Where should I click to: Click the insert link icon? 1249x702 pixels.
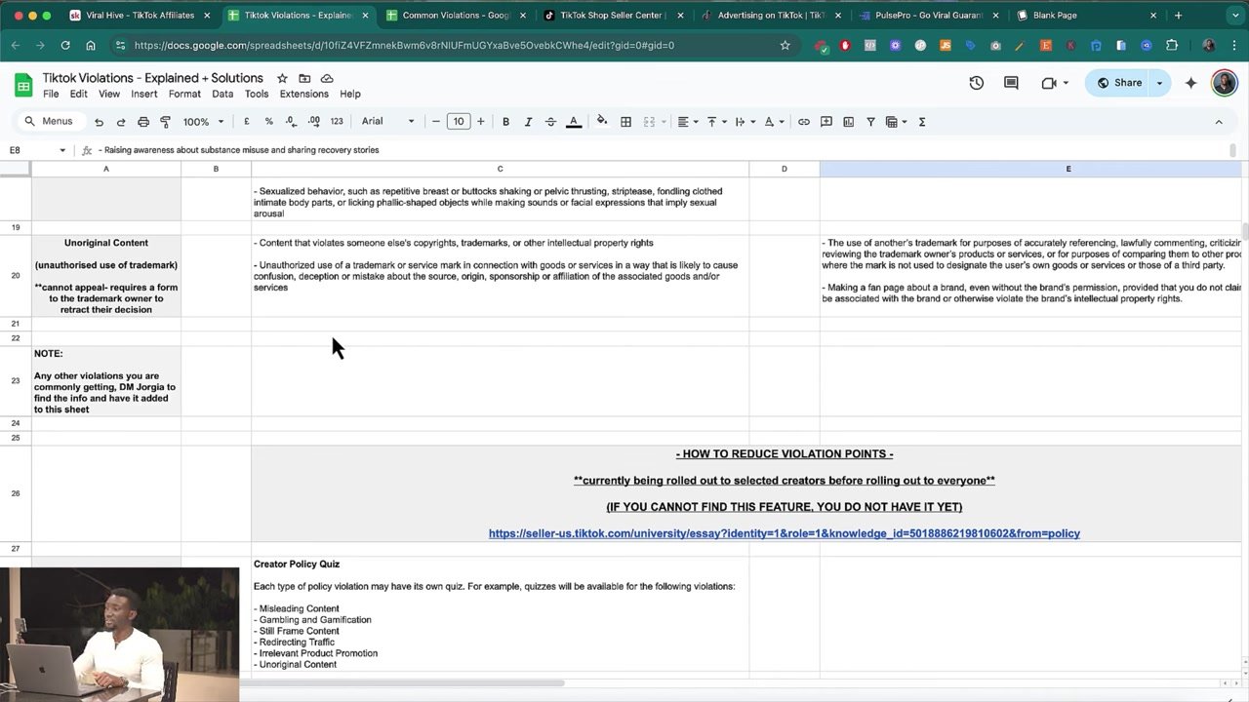click(x=804, y=122)
